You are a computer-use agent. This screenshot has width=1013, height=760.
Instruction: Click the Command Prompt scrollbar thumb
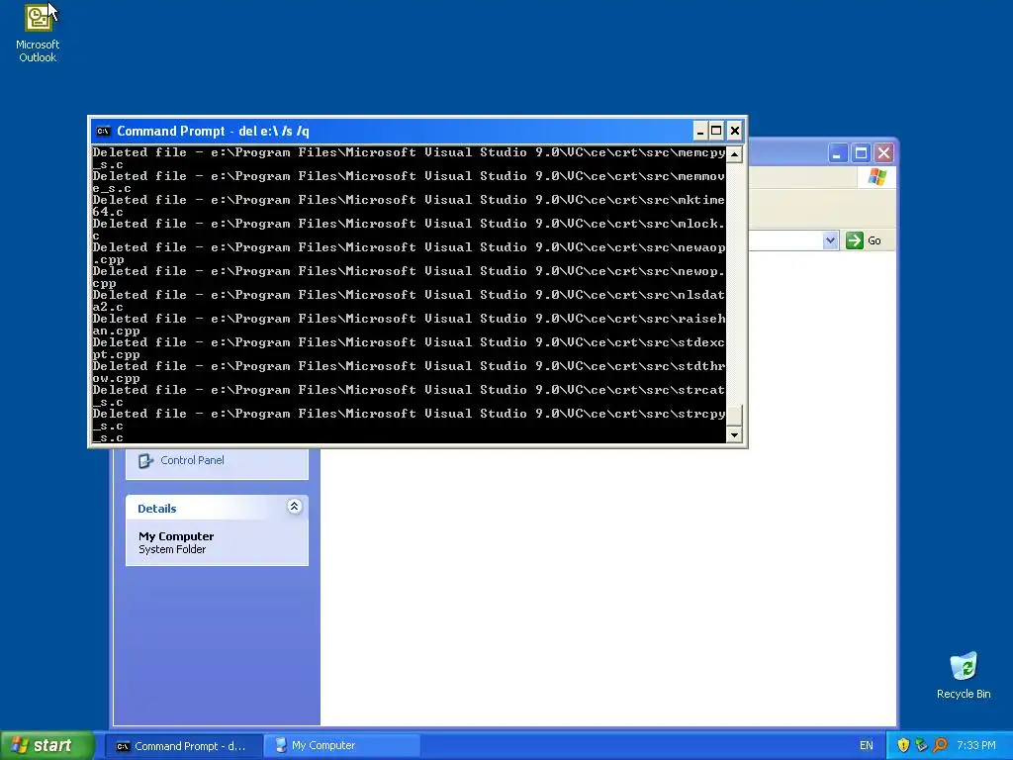[734, 416]
